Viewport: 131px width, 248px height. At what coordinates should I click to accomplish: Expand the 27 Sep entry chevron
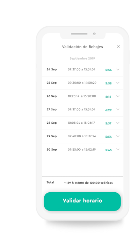[x=118, y=109]
